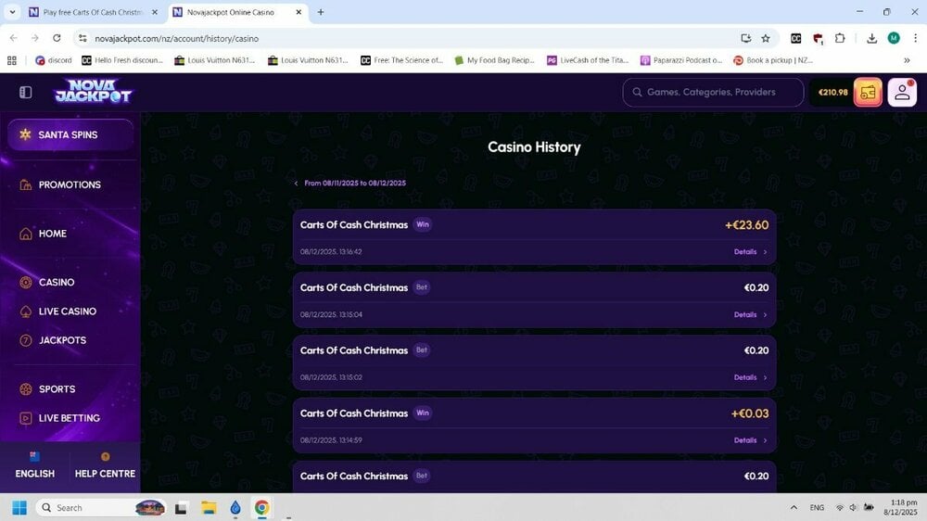Open the English language selector
The image size is (927, 521).
[x=35, y=466]
